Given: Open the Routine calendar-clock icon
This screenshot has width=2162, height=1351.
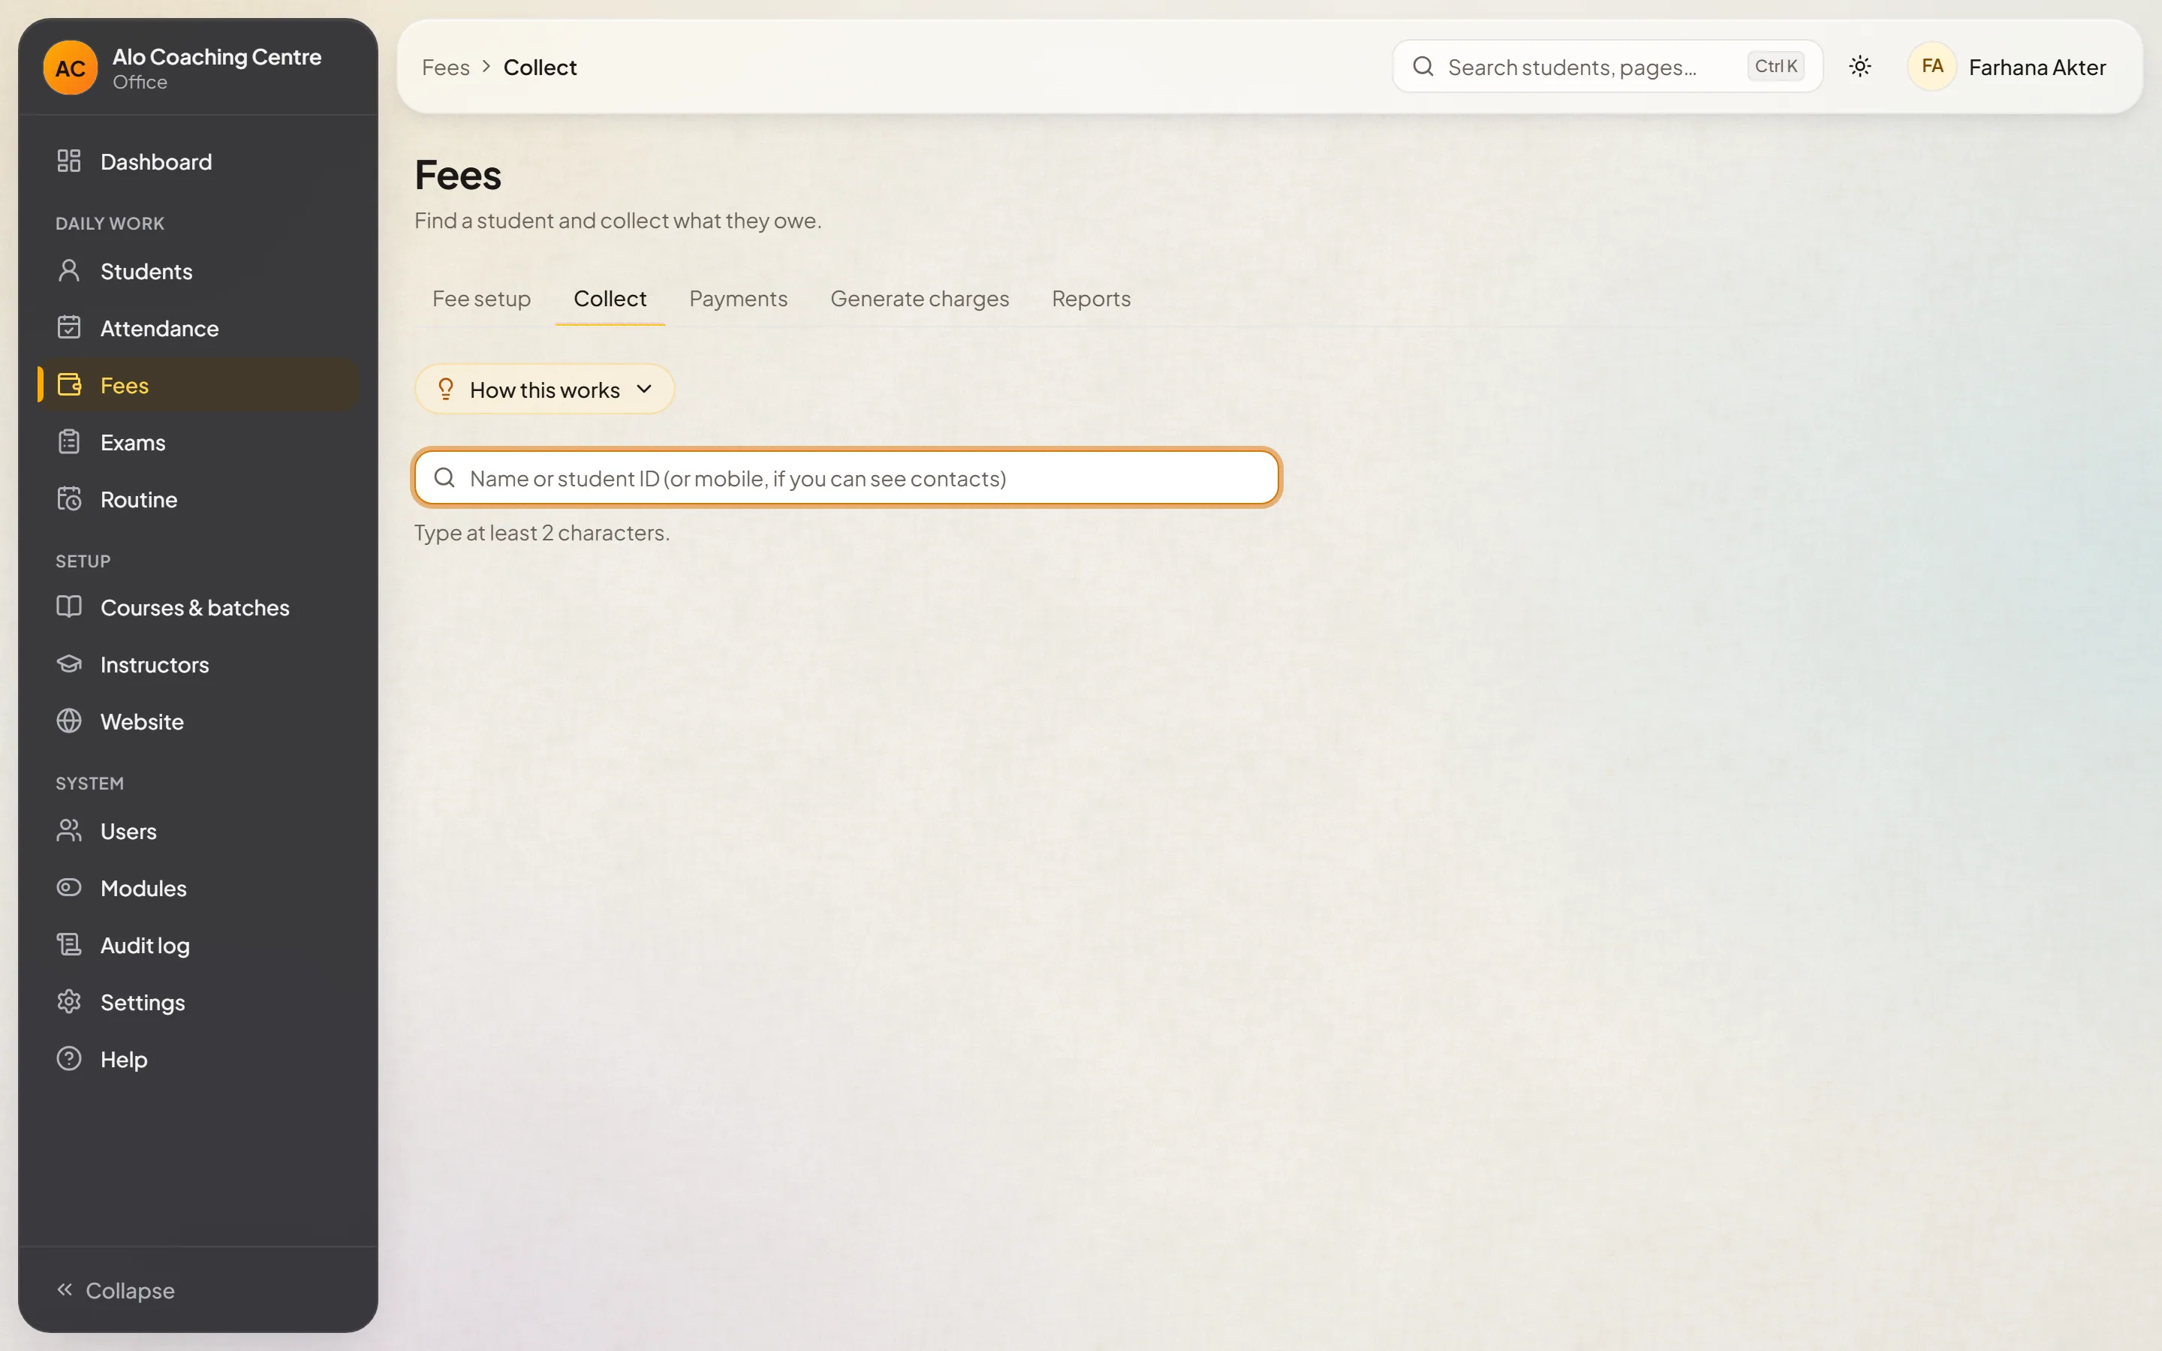Looking at the screenshot, I should [69, 498].
